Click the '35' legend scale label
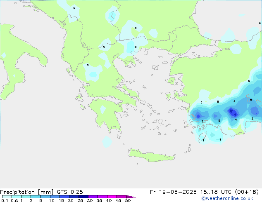Screen dimensions: 262x202 [x=99, y=200]
